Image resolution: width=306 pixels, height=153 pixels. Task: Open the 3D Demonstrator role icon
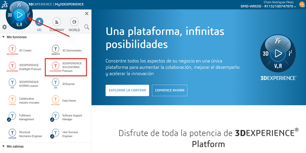(x=55, y=50)
